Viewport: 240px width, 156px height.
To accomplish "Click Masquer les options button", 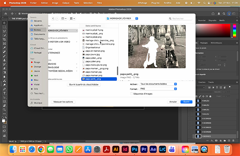I will coord(63,102).
